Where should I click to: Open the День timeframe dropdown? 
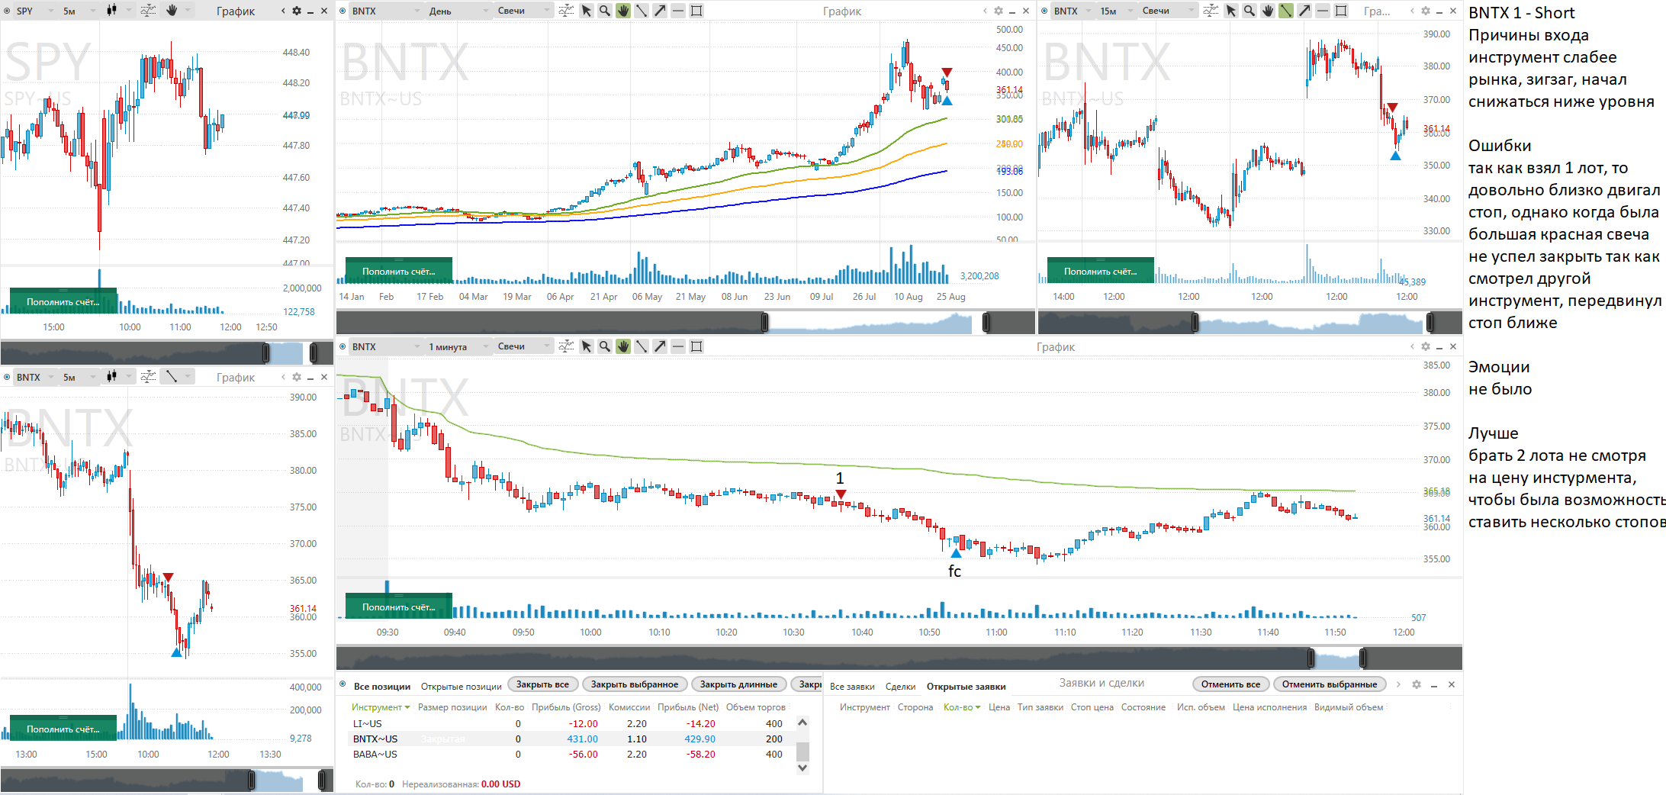click(458, 11)
